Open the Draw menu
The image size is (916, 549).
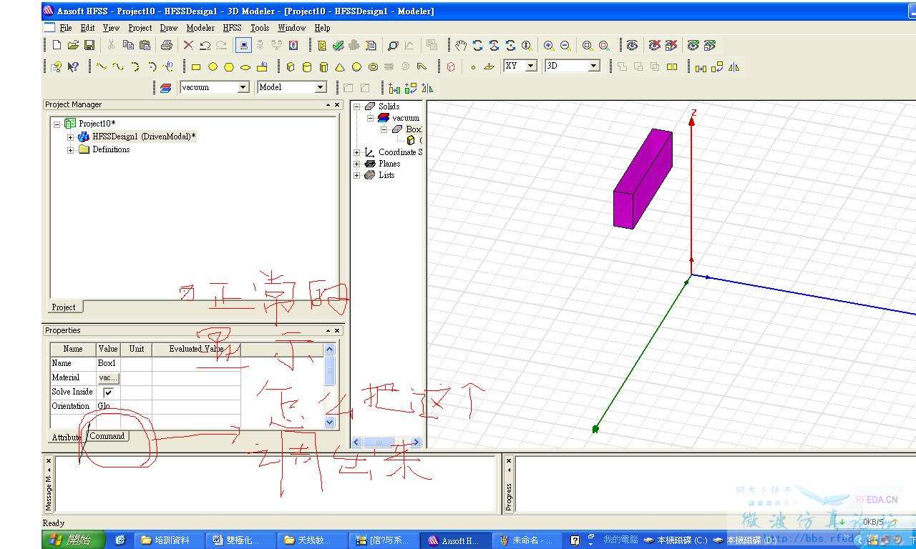coord(169,28)
